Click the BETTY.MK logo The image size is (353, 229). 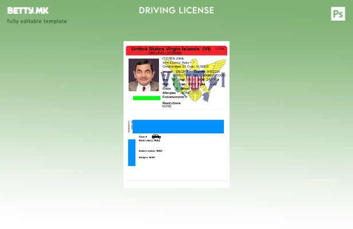click(x=28, y=11)
